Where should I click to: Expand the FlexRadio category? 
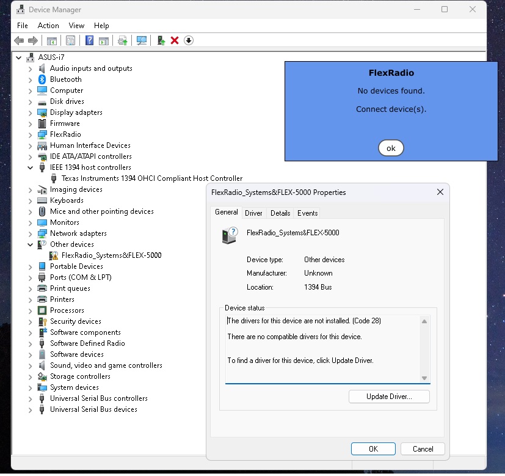click(30, 134)
